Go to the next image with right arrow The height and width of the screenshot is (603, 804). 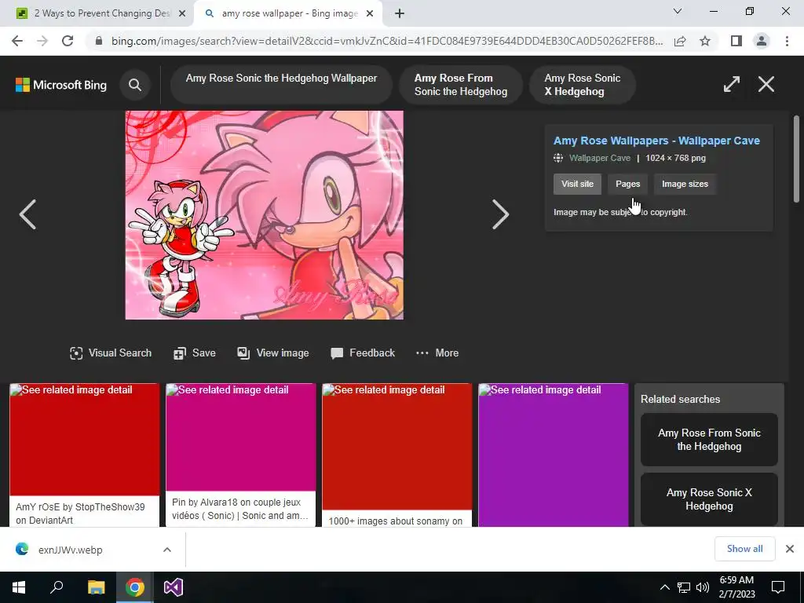click(x=500, y=214)
